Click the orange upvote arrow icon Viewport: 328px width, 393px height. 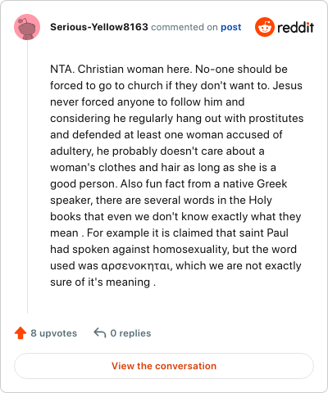(20, 333)
